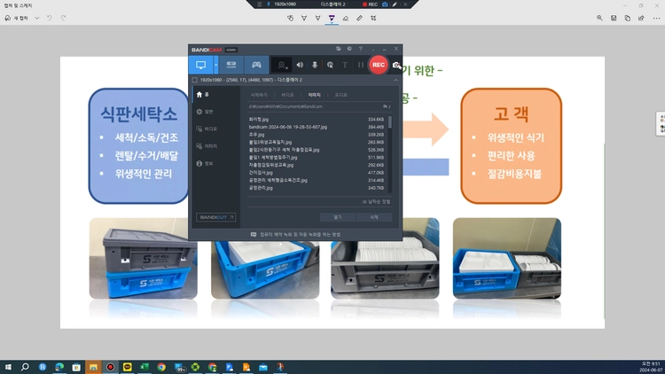
Task: Click the BANDICUT link button
Action: 215,217
